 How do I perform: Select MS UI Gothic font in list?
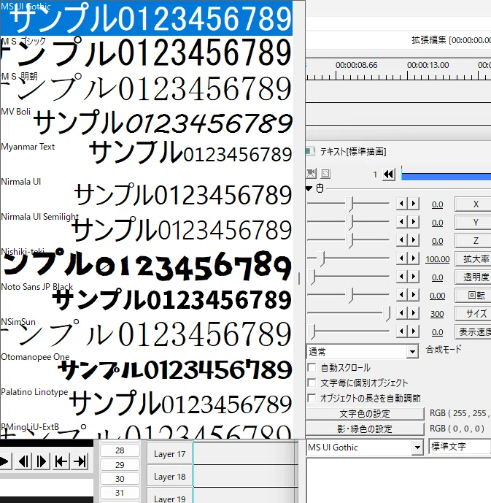[147, 18]
